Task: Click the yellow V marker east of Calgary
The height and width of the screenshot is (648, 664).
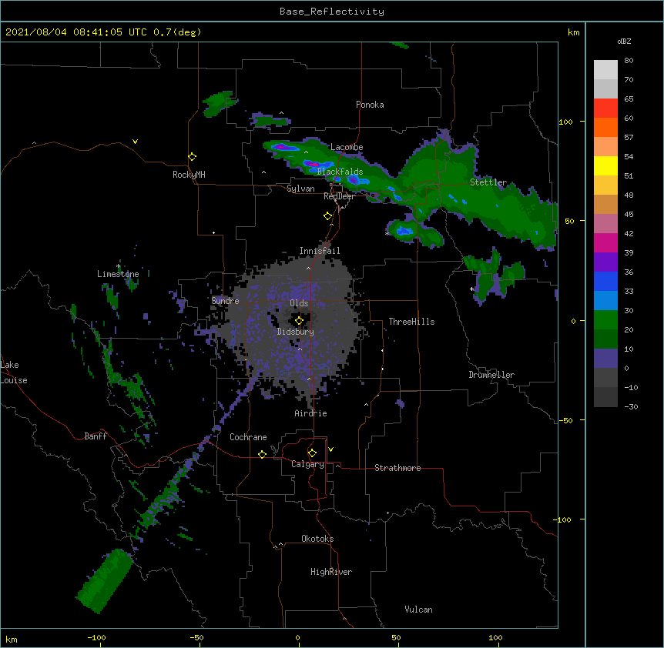Action: pyautogui.click(x=330, y=449)
